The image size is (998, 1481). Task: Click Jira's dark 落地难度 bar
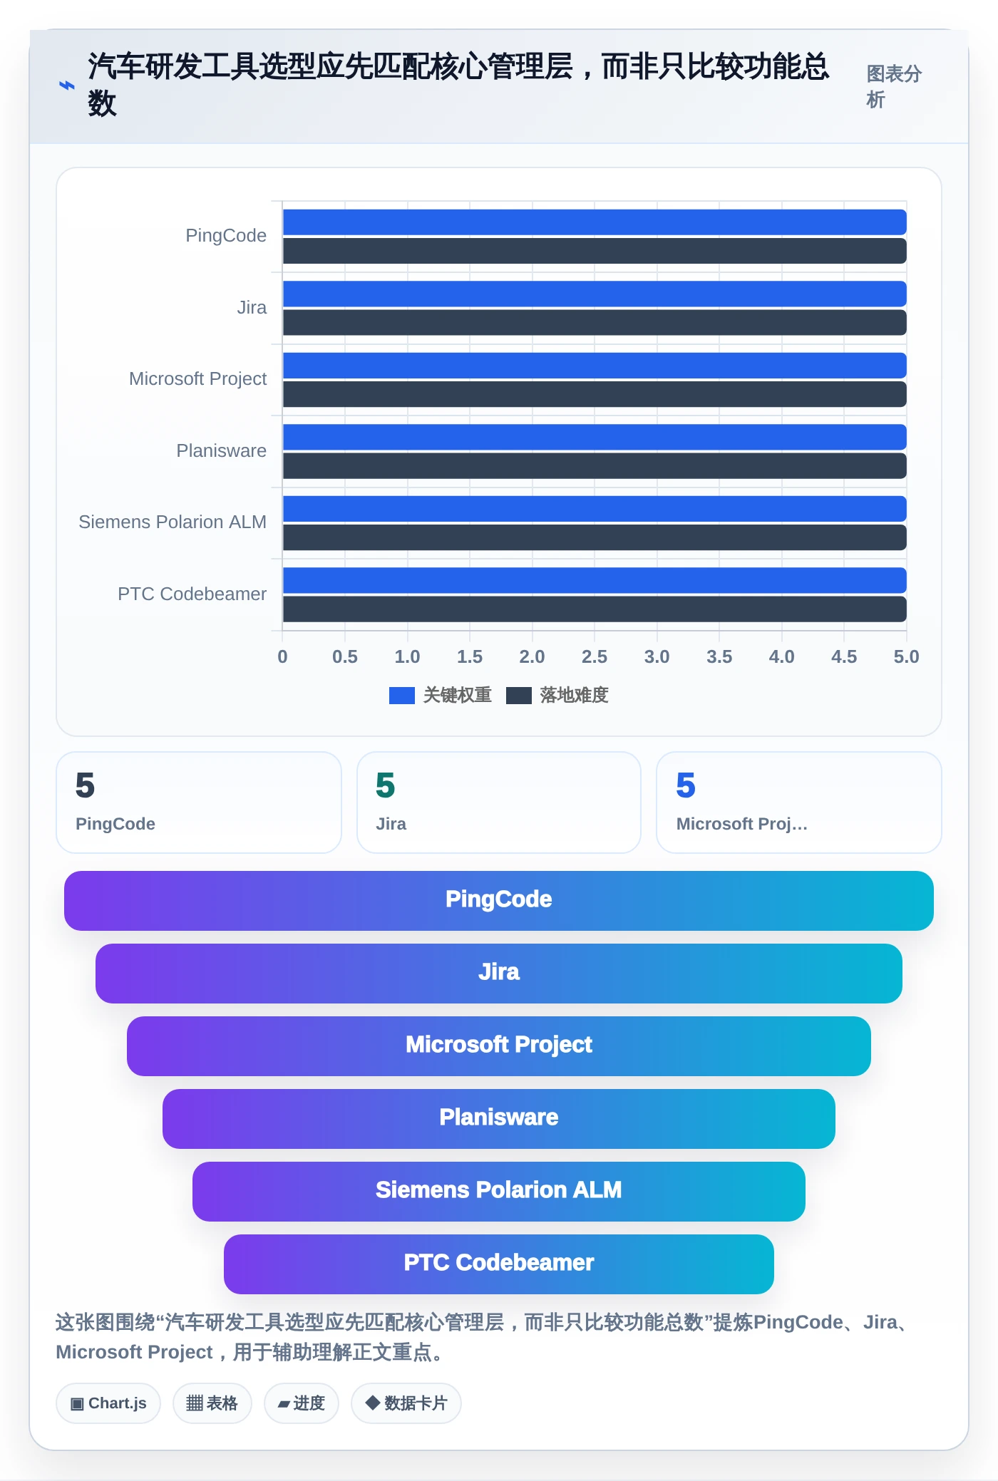595,322
